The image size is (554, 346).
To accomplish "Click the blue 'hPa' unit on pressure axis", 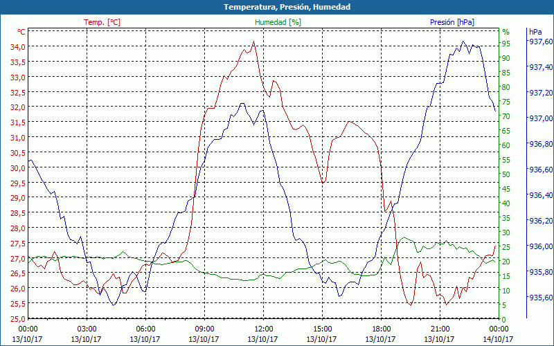I will pyautogui.click(x=535, y=32).
